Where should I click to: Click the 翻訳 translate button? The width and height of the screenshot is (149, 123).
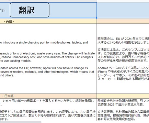coord(29,10)
